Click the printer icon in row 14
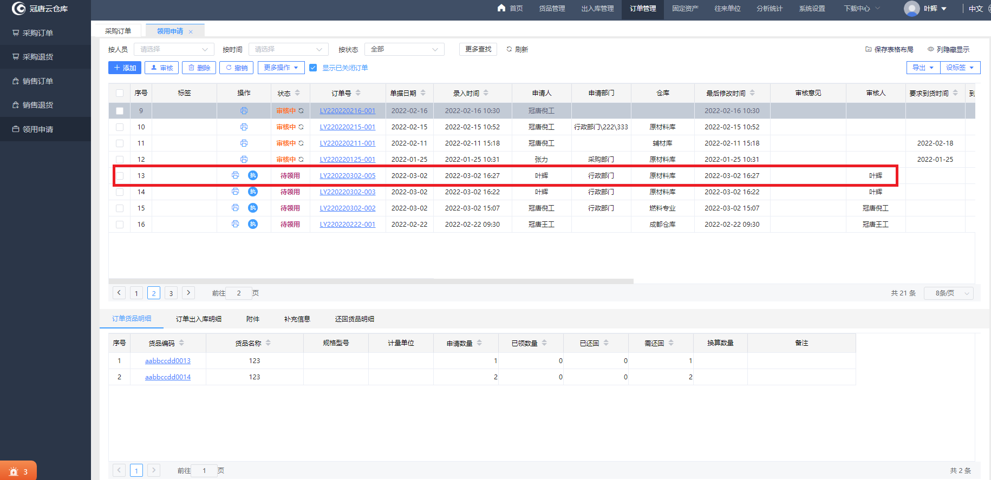Viewport: 991px width, 480px height. point(235,192)
